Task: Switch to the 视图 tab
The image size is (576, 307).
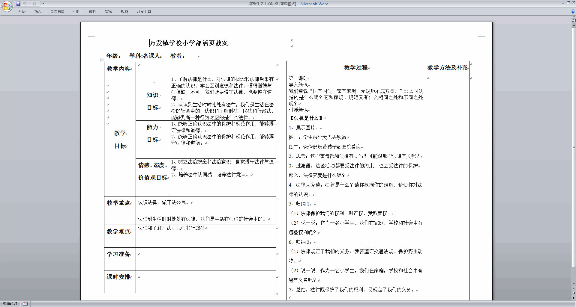Action: click(x=124, y=12)
